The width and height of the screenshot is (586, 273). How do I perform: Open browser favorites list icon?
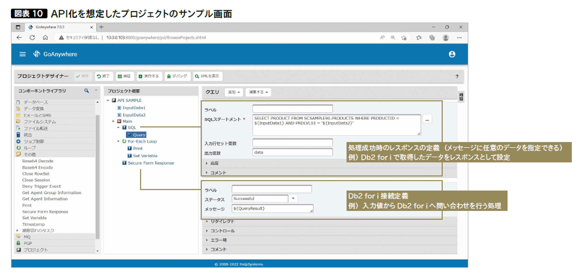(419, 38)
